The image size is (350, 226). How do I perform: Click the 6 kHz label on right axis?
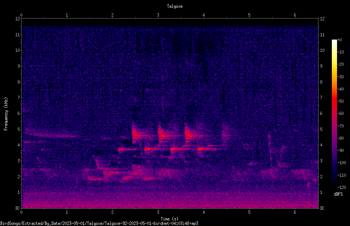point(321,113)
